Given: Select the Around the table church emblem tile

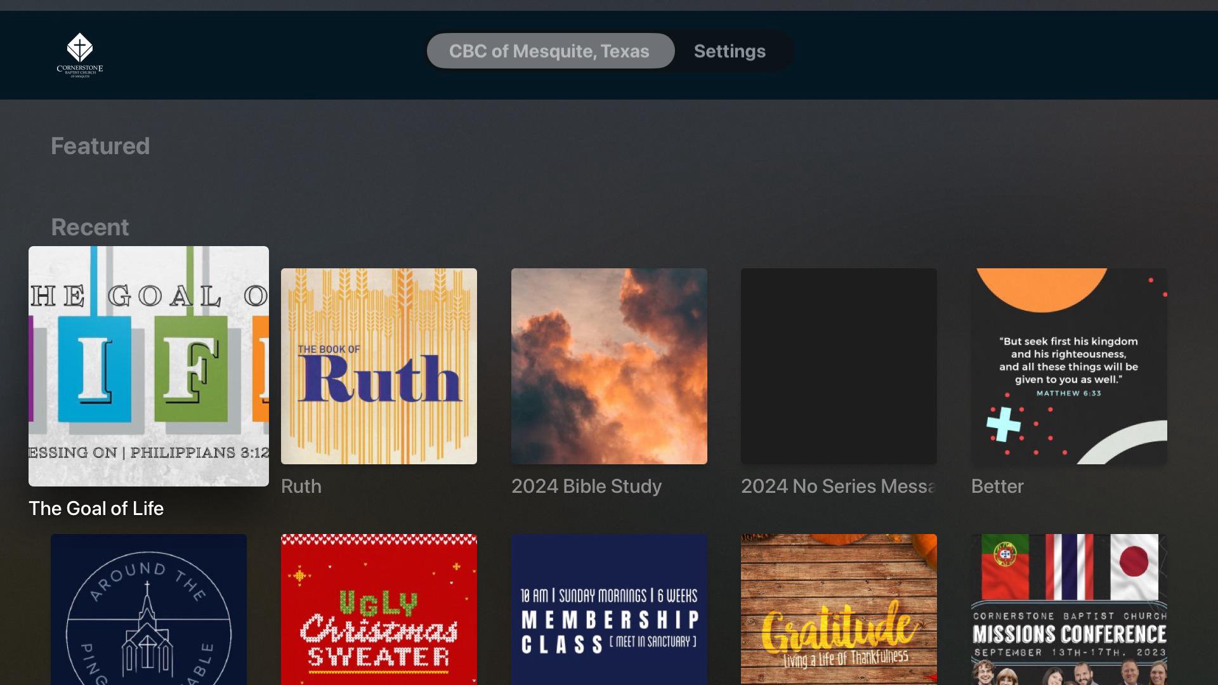Looking at the screenshot, I should pos(148,609).
